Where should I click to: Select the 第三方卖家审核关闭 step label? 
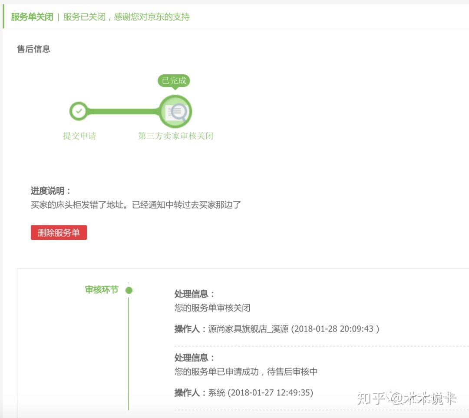(175, 136)
